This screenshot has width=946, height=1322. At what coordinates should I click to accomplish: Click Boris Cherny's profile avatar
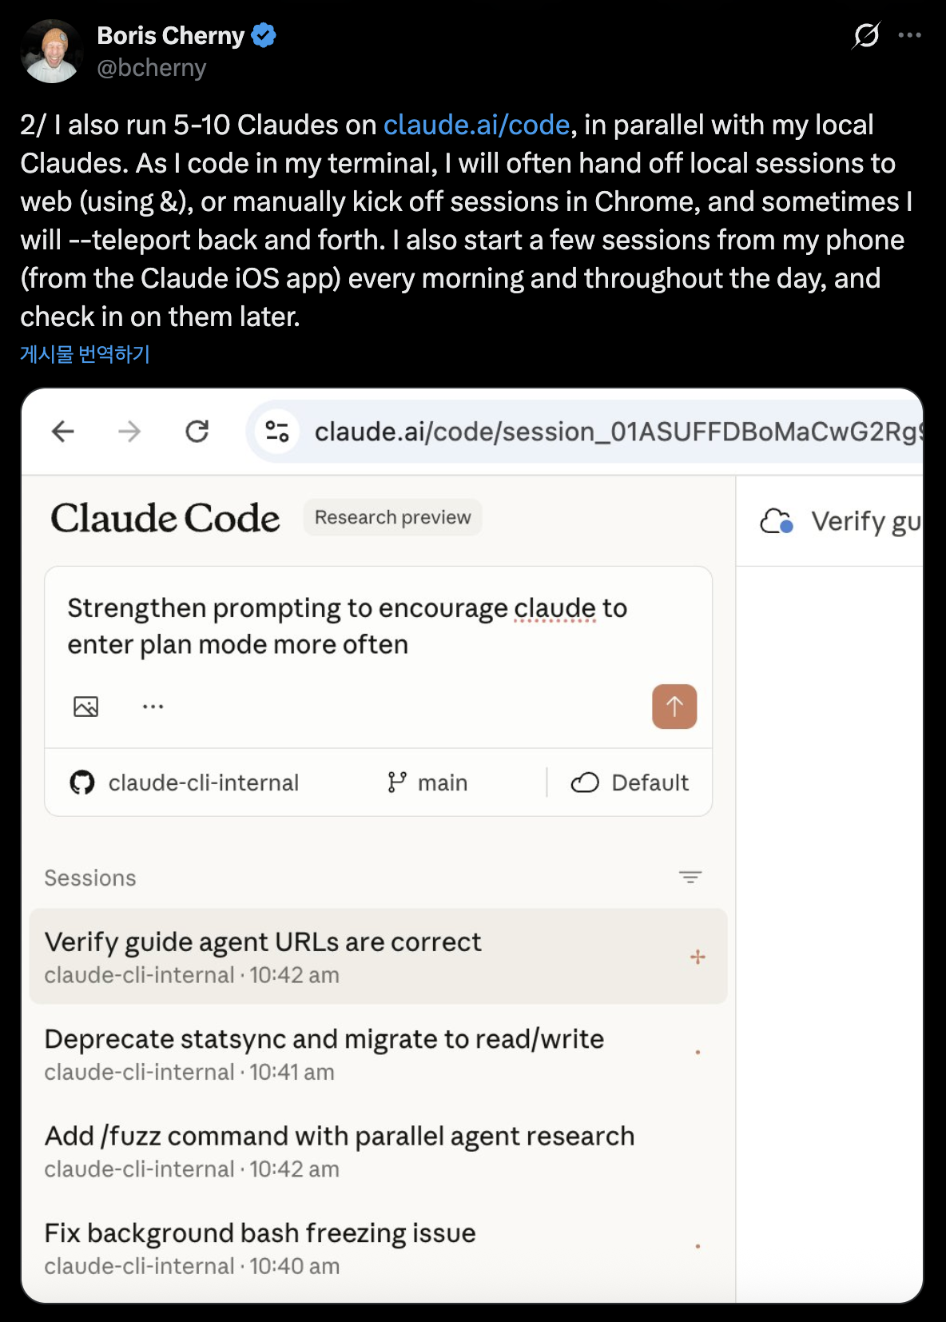(x=52, y=51)
